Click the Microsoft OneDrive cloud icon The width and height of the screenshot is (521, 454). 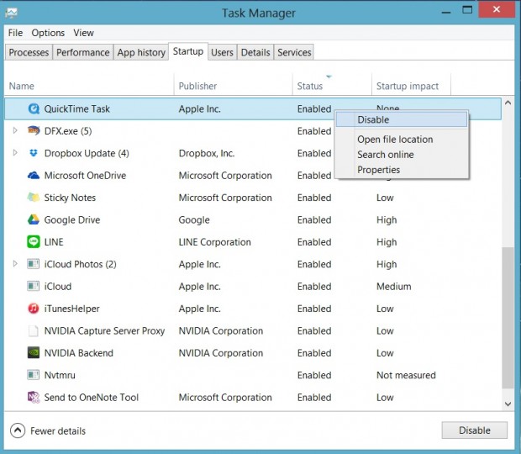[x=34, y=175]
